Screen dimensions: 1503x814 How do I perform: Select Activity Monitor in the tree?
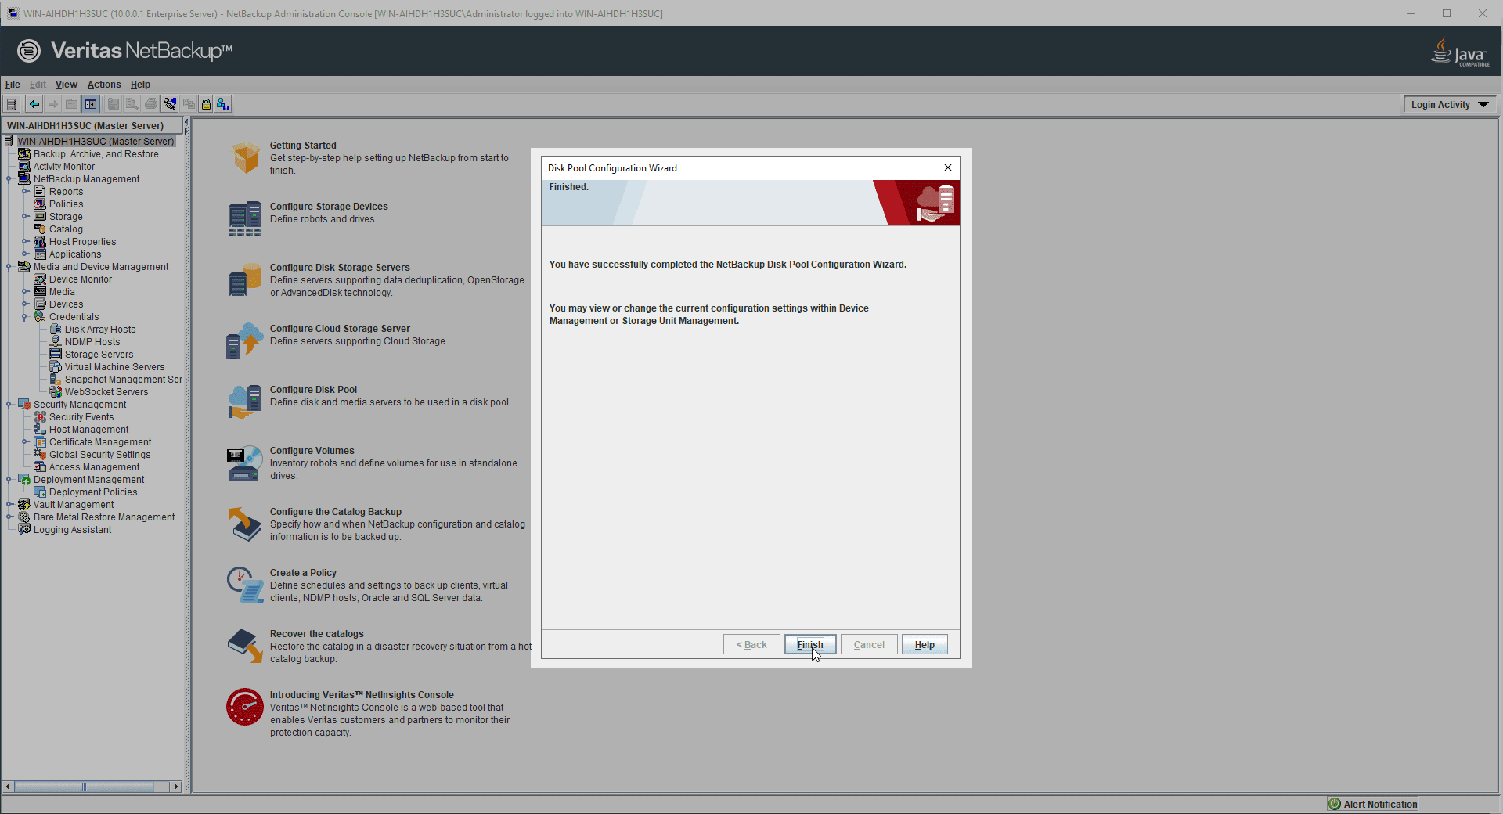(63, 167)
